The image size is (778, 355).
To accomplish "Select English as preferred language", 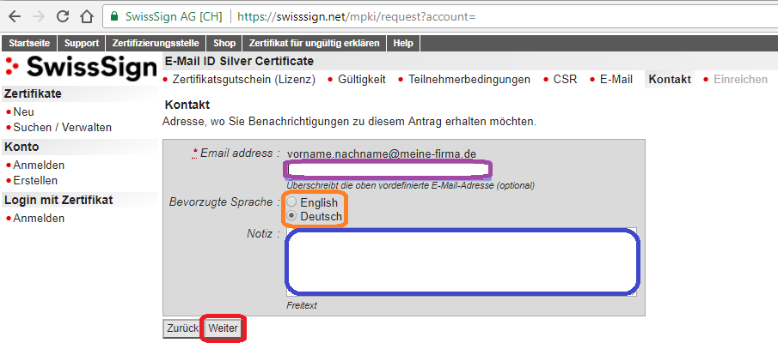I will pos(292,202).
